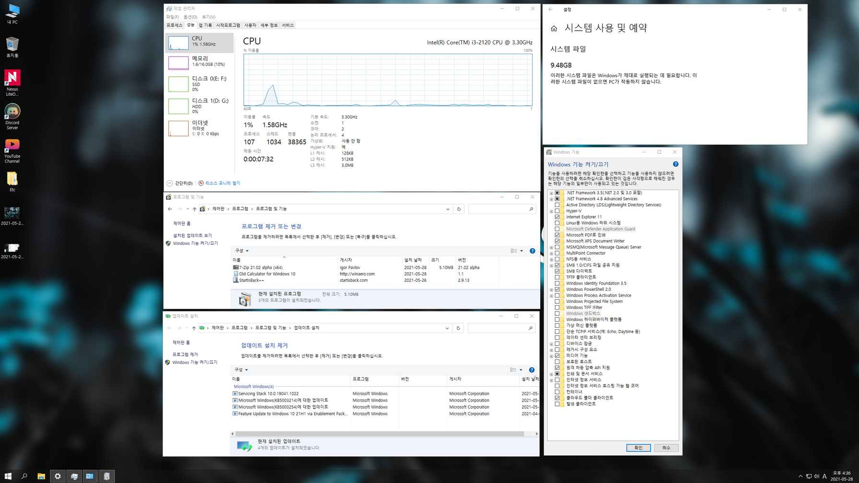Select 메모리 graph in Task Manager sidebar
859x483 pixels.
178,62
